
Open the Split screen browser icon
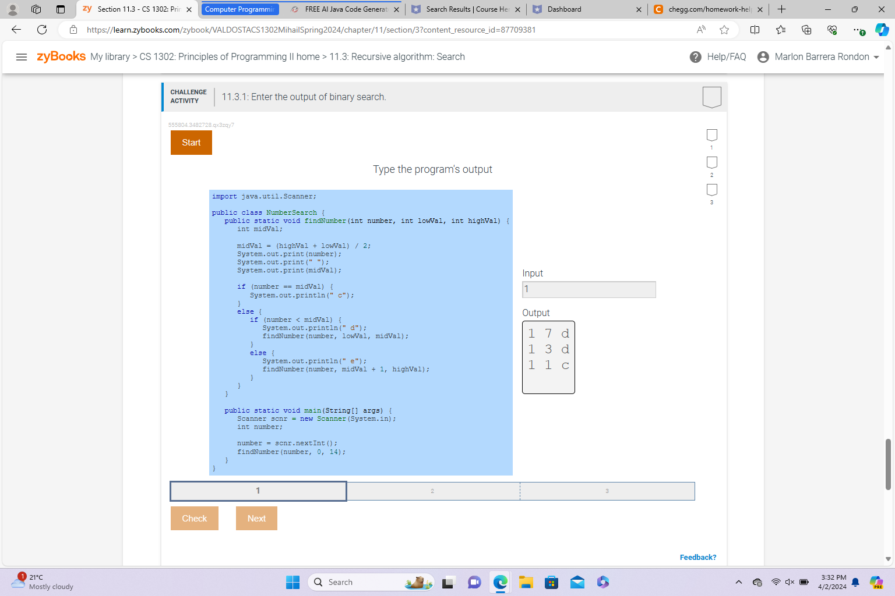click(x=755, y=30)
